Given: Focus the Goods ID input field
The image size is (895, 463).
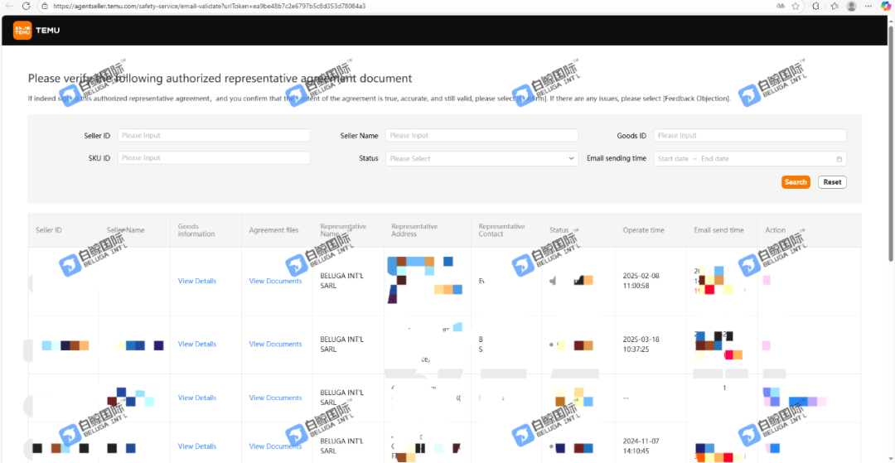Looking at the screenshot, I should coord(750,136).
